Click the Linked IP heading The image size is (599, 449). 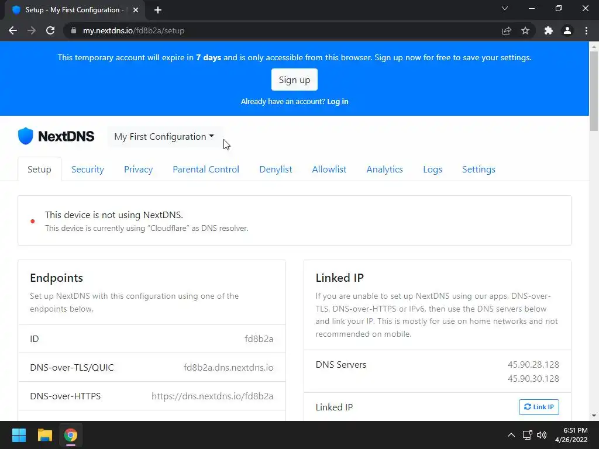340,278
